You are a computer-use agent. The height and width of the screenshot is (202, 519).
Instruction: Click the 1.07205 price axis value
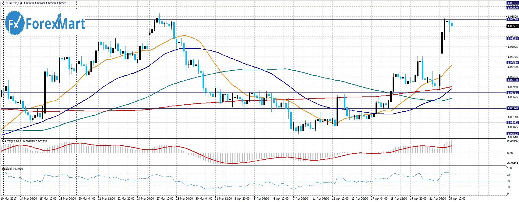[x=512, y=77]
